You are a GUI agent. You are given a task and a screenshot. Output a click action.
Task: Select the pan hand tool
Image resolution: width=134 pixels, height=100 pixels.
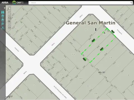[9, 8]
